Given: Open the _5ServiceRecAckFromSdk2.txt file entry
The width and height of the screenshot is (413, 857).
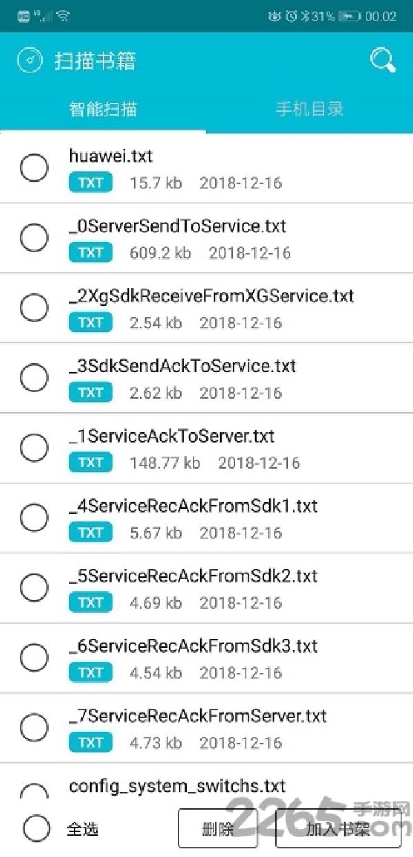Looking at the screenshot, I should point(206,588).
